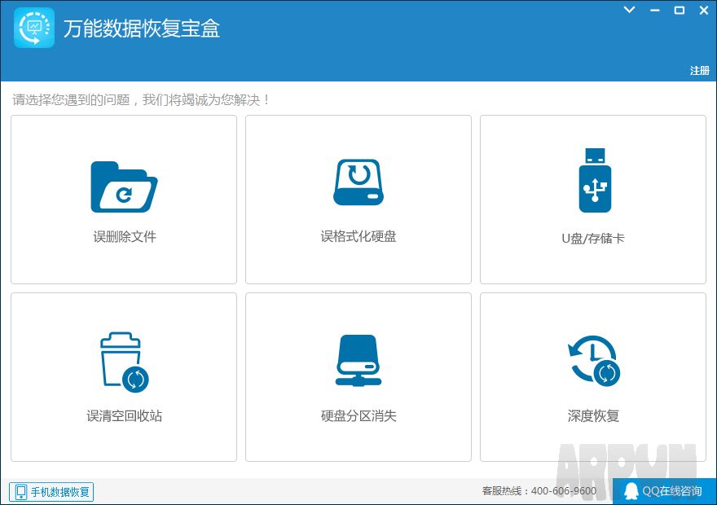This screenshot has height=505, width=717.
Task: Click the QQ penguin icon
Action: pyautogui.click(x=631, y=491)
